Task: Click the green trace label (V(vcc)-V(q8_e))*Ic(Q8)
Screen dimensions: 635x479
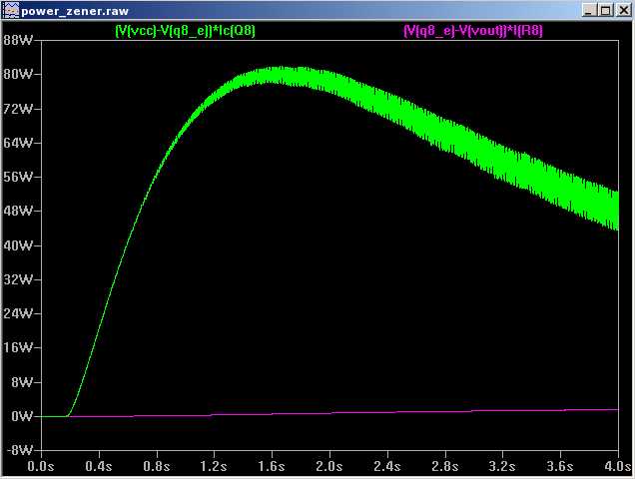Action: tap(185, 31)
